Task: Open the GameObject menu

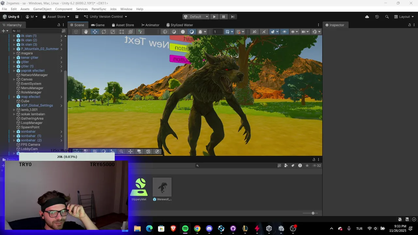Action: (x=42, y=9)
